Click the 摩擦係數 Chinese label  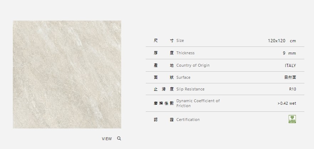[x=164, y=103]
